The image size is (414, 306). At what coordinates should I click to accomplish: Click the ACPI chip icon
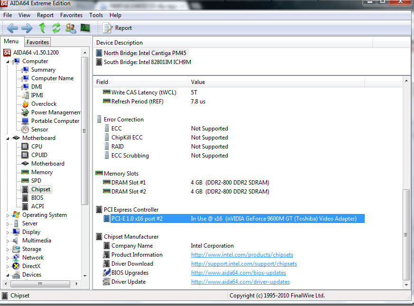(x=25, y=206)
